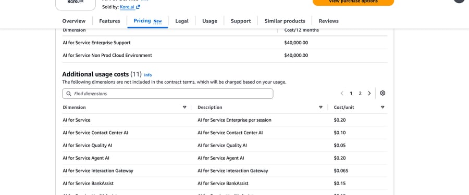Click the $0.065 Interaction Gateway cost
The image size is (469, 195).
coord(341,171)
